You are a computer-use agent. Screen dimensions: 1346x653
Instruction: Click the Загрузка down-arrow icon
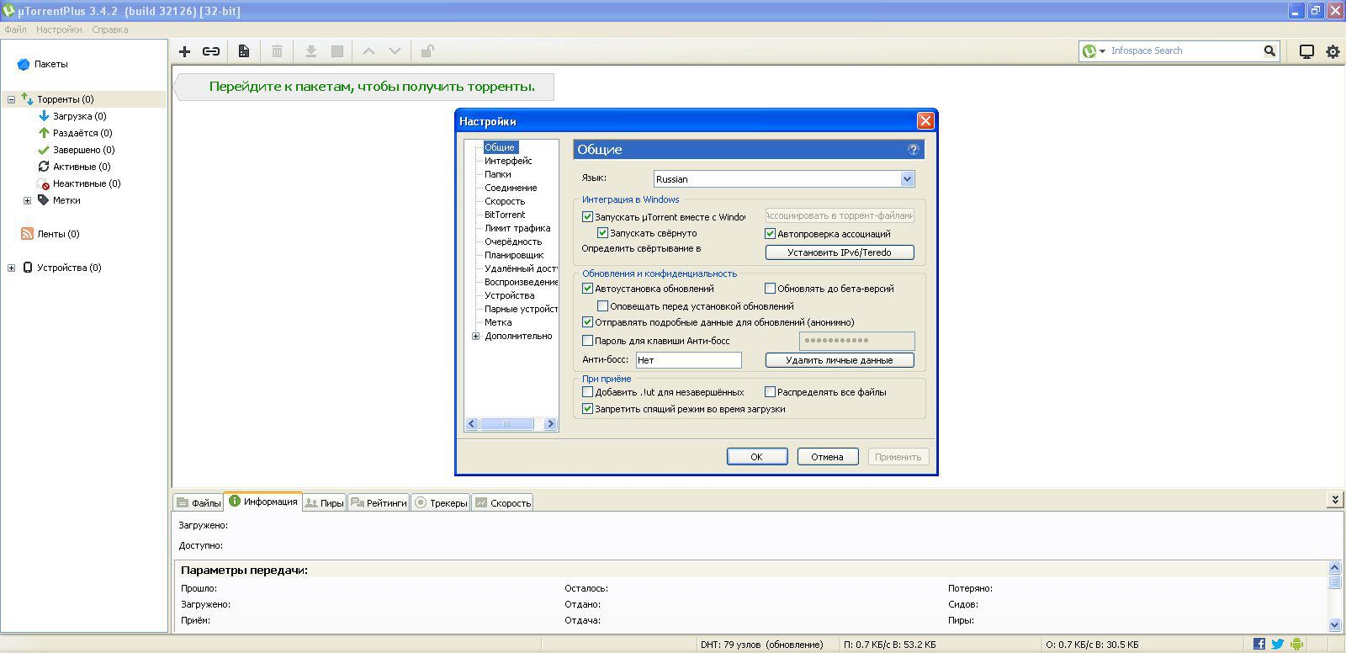[45, 116]
